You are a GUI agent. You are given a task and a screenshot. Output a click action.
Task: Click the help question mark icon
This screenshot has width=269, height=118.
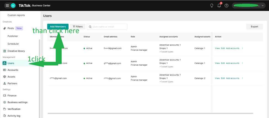coord(227,6)
